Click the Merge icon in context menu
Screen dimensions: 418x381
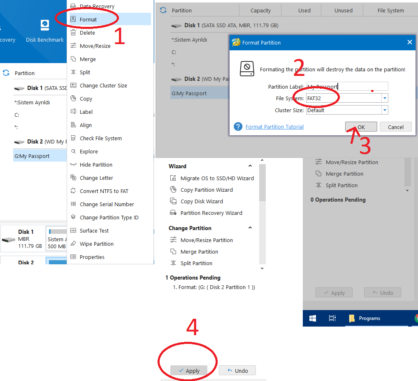coord(73,59)
